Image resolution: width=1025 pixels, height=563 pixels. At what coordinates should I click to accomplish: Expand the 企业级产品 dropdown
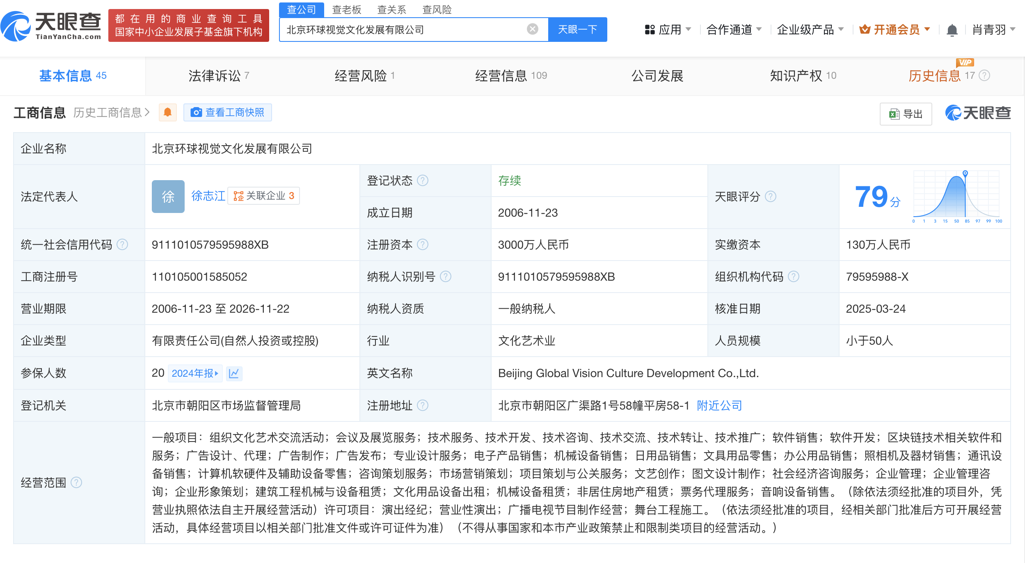coord(810,30)
